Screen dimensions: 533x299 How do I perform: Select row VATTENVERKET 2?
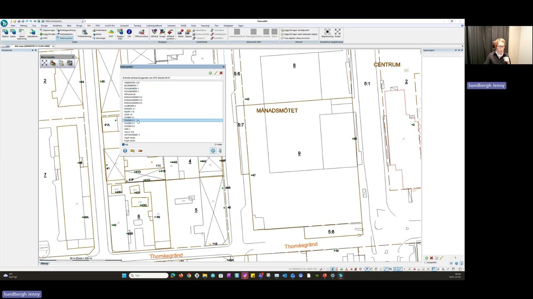point(172,135)
